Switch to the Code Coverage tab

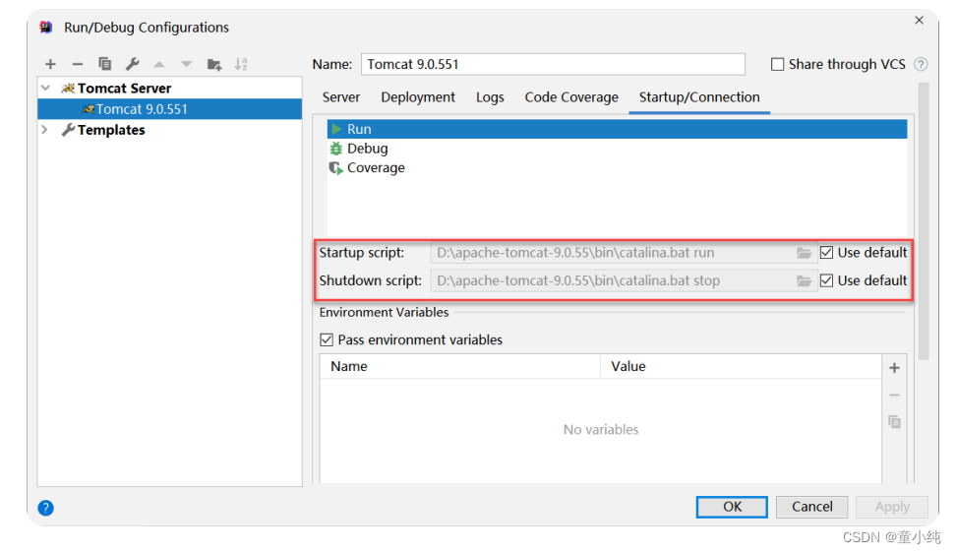tap(571, 97)
